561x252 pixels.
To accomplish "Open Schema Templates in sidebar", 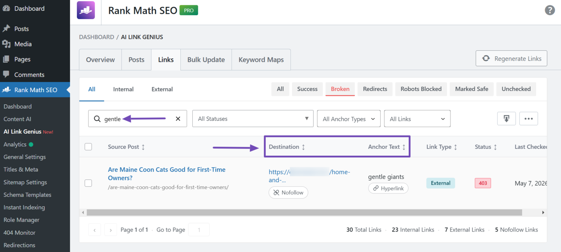I will point(27,195).
